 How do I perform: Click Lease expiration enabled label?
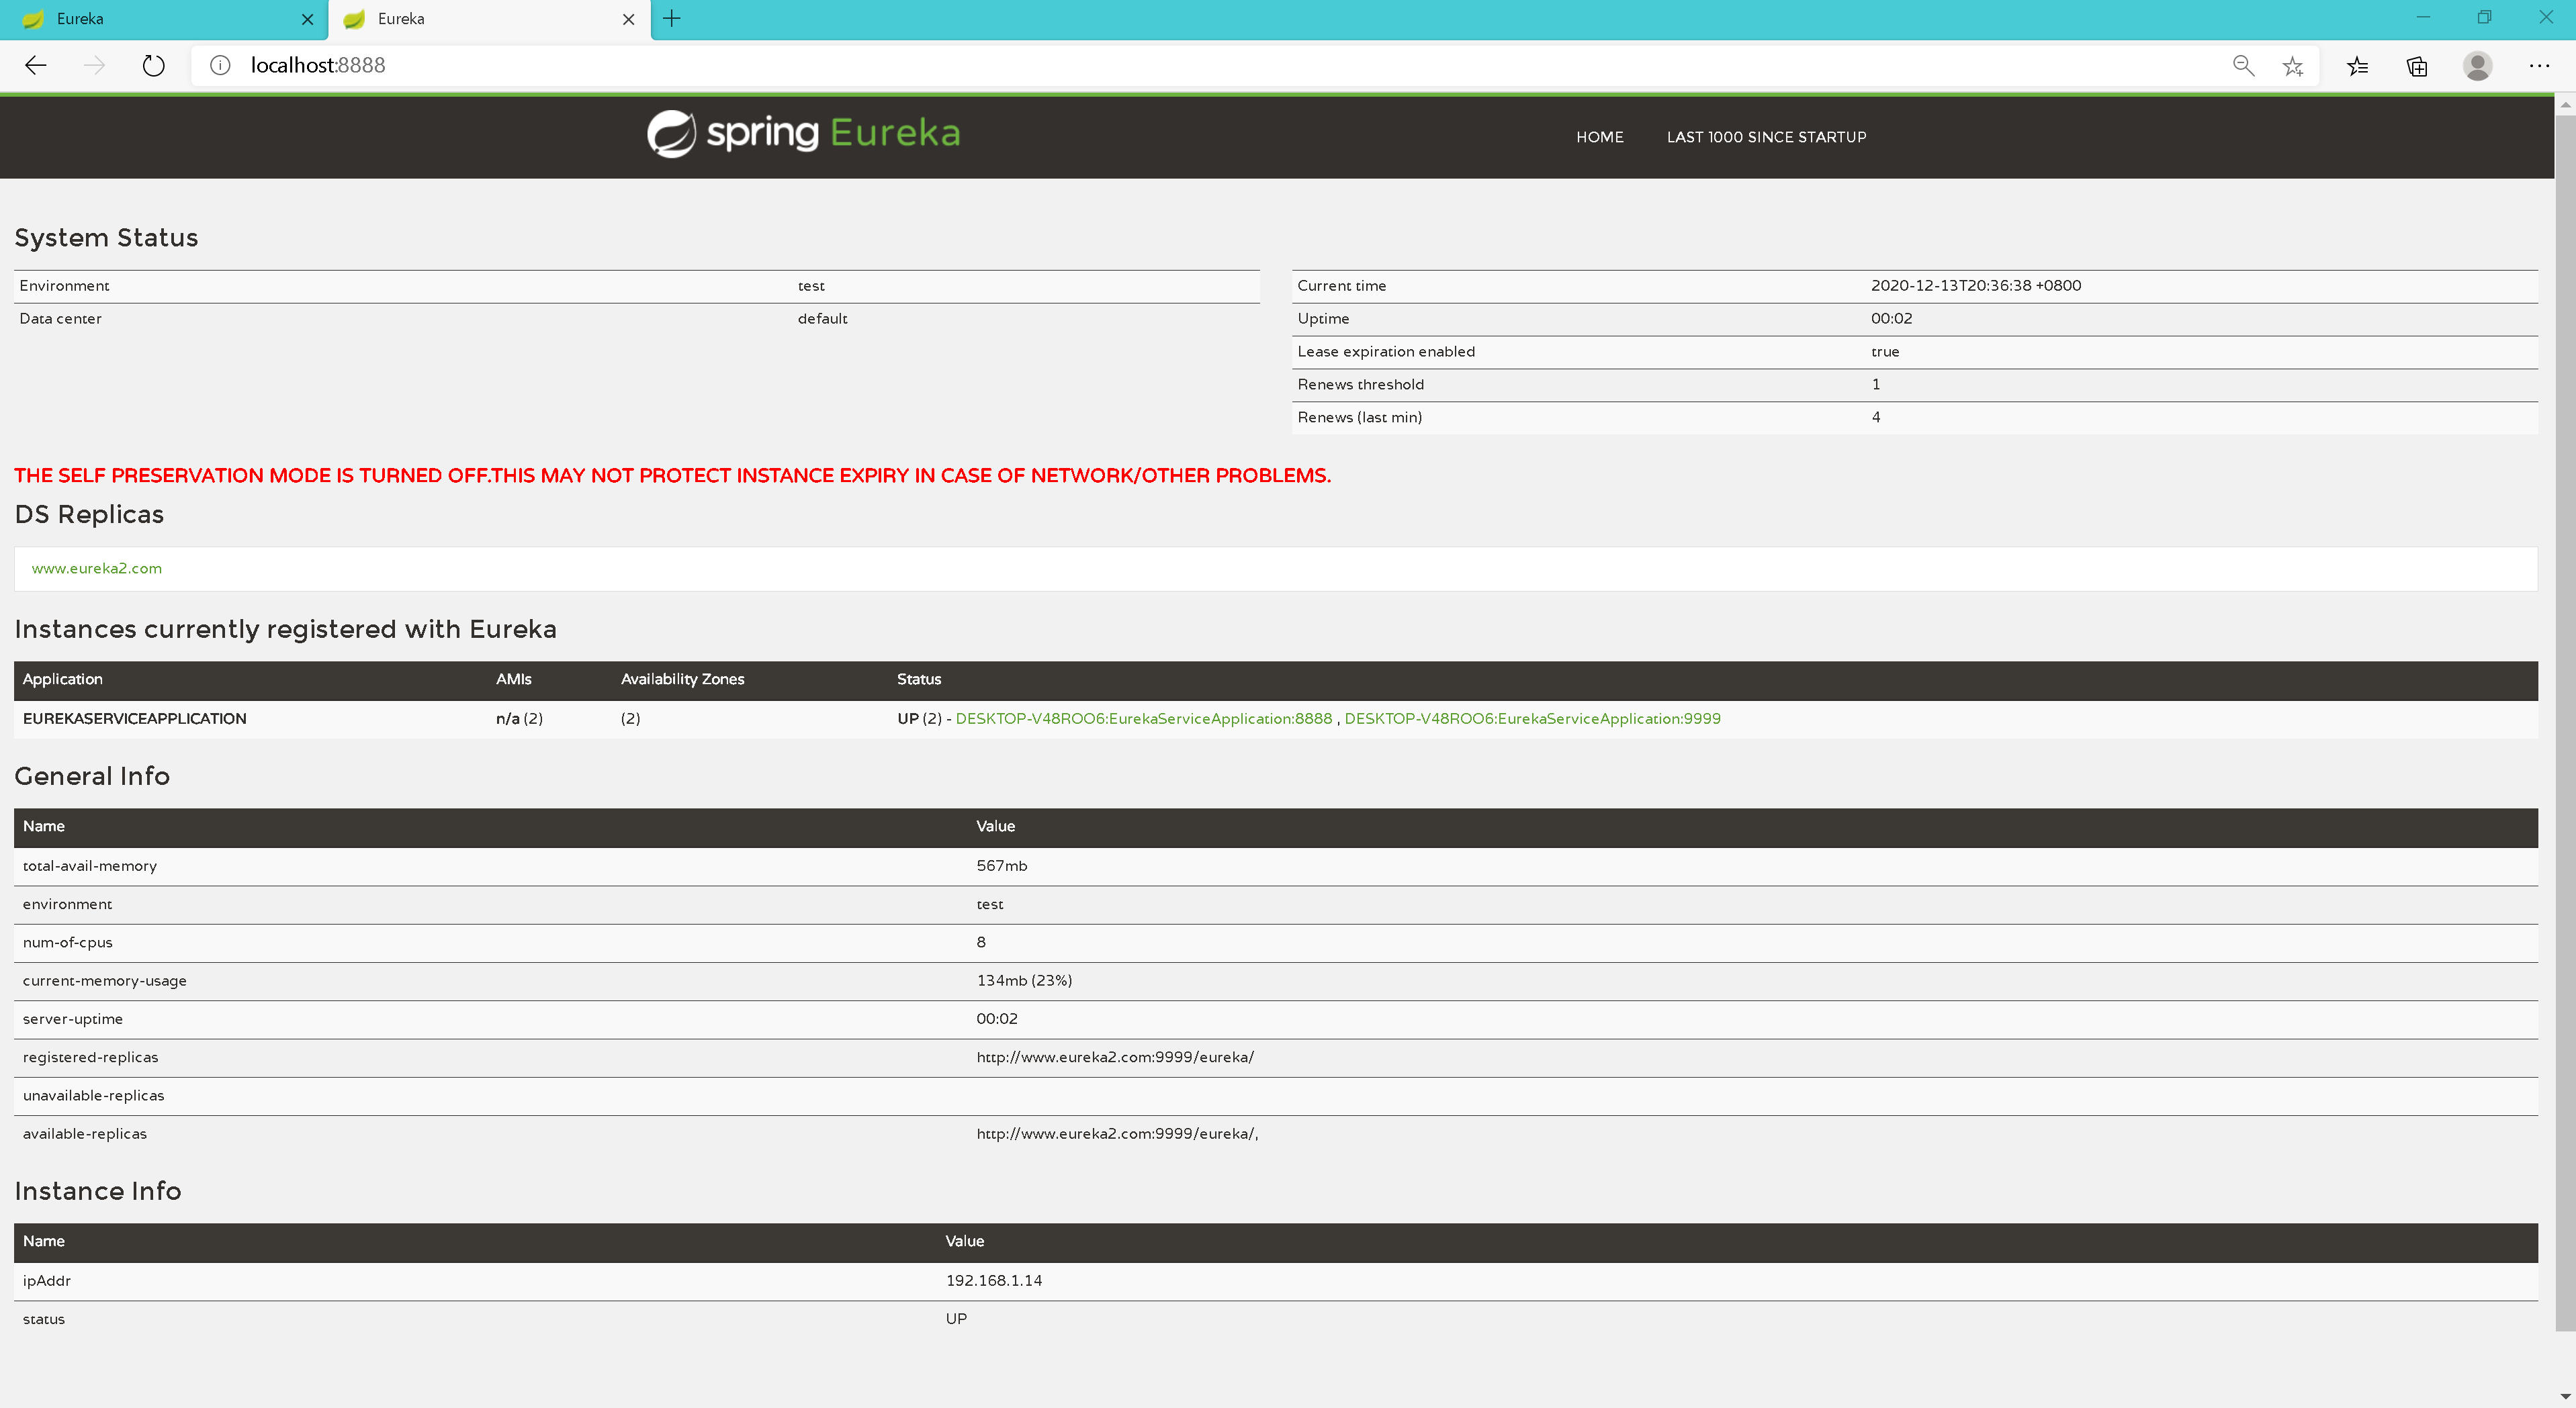click(x=1386, y=352)
